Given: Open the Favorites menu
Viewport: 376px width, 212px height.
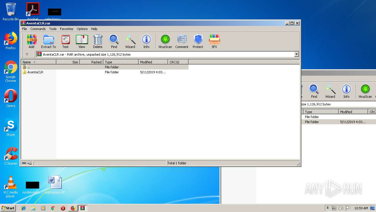Looking at the screenshot, I should coord(67,29).
